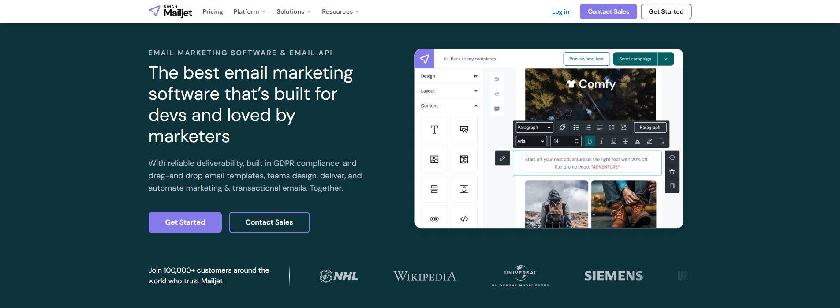Click the purple Get Started hero button
840x308 pixels.
pyautogui.click(x=185, y=222)
